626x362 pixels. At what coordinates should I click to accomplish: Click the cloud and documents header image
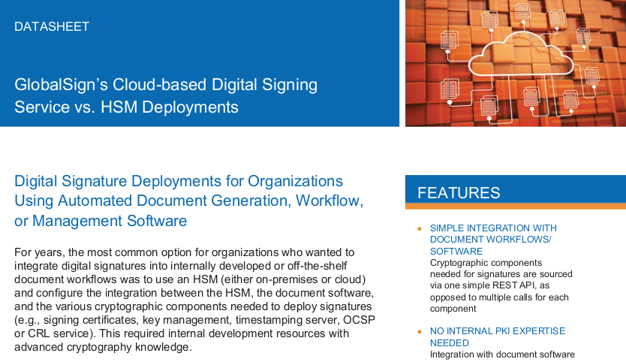[516, 63]
